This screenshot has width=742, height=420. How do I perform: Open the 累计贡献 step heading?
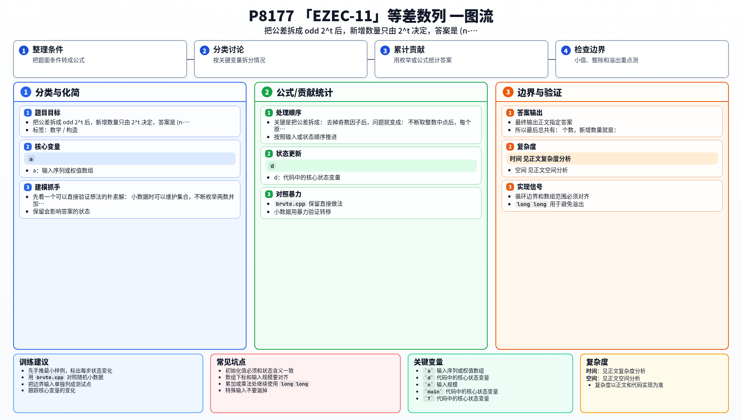tap(409, 49)
